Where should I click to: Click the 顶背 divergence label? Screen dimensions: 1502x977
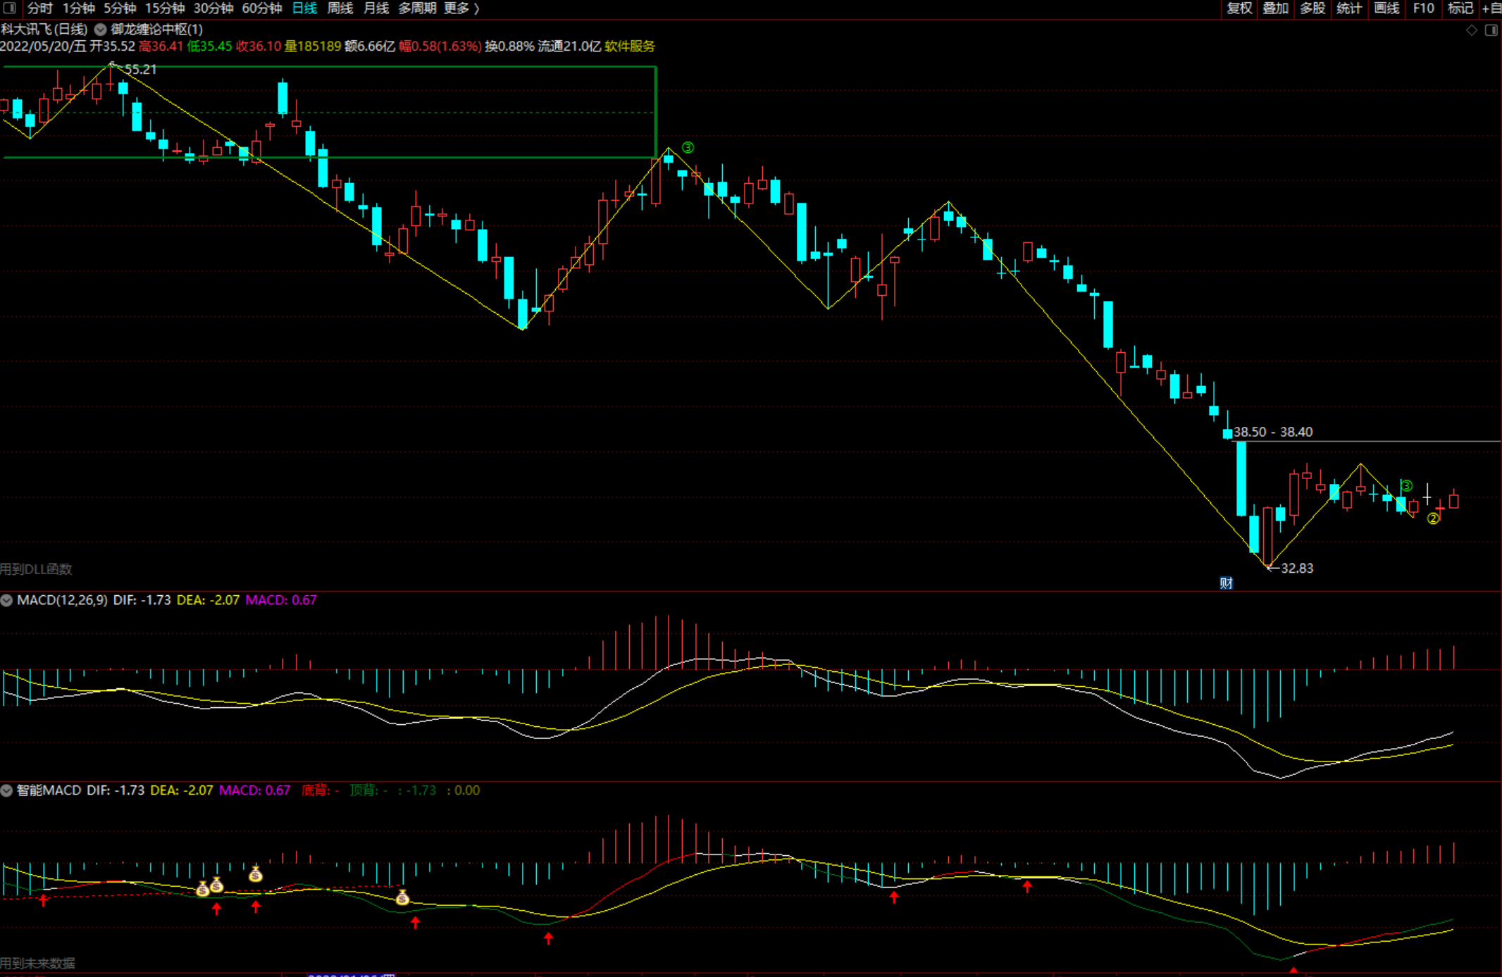click(368, 790)
